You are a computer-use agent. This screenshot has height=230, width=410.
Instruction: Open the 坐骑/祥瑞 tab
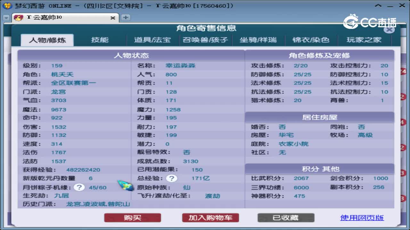click(x=258, y=40)
